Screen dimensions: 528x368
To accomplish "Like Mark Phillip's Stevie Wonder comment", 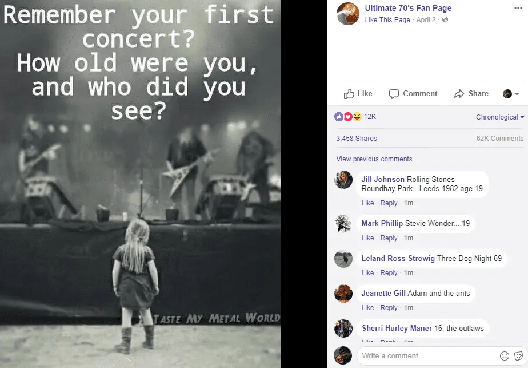I will [x=367, y=238].
